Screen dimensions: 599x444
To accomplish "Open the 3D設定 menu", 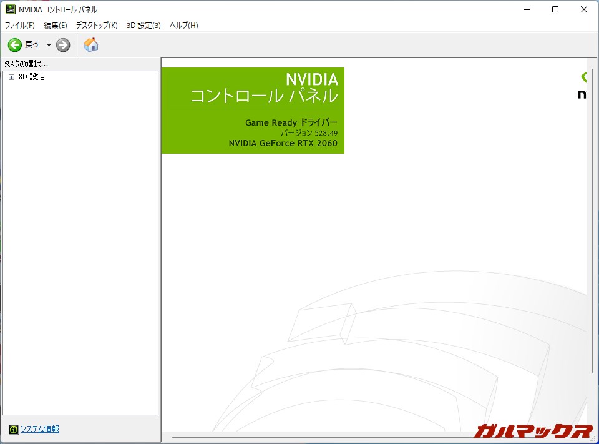I will click(144, 25).
